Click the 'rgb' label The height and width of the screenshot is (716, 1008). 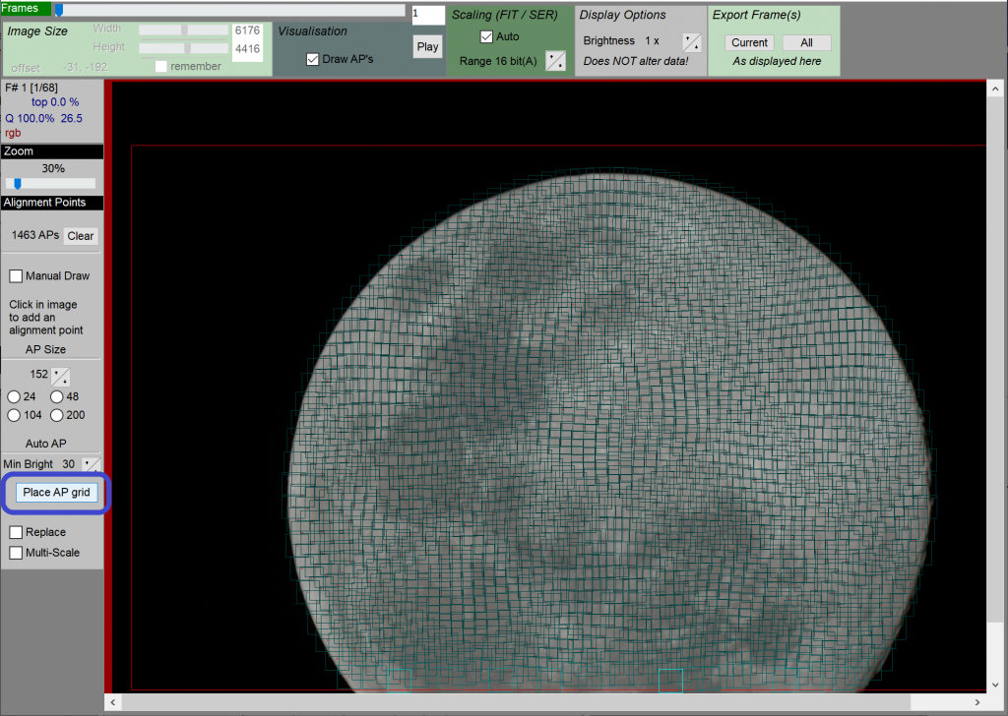click(13, 133)
